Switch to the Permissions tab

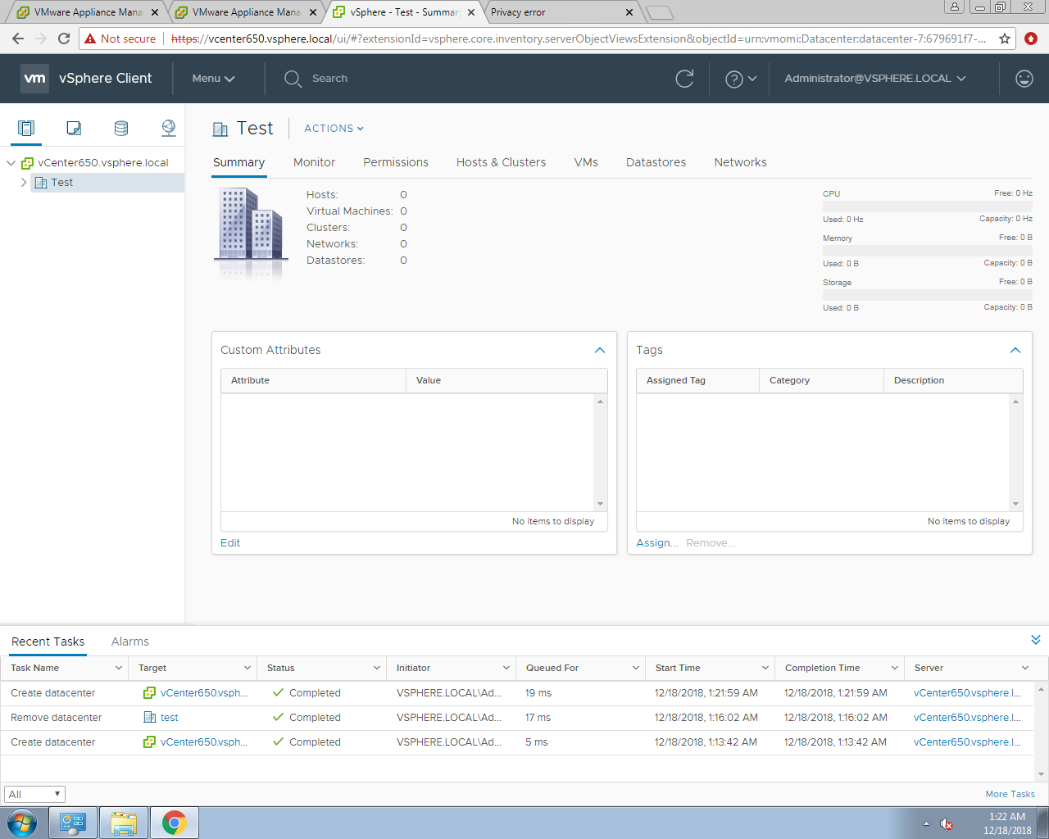coord(396,163)
